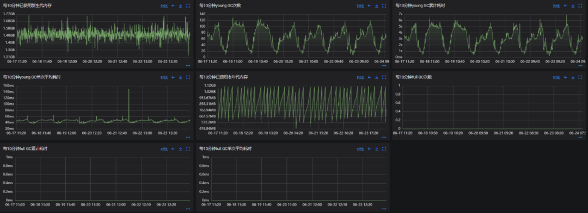Click 对比 on 每10分钟young GC次数 panel
Image resolution: width=588 pixels, height=213 pixels.
360,6
